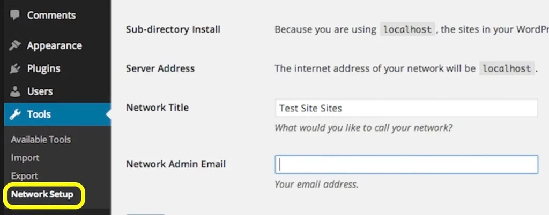
Task: Click the Network Title form label
Action: [157, 107]
